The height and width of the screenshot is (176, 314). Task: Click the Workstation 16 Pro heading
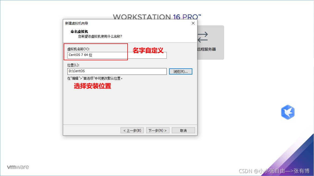click(157, 17)
